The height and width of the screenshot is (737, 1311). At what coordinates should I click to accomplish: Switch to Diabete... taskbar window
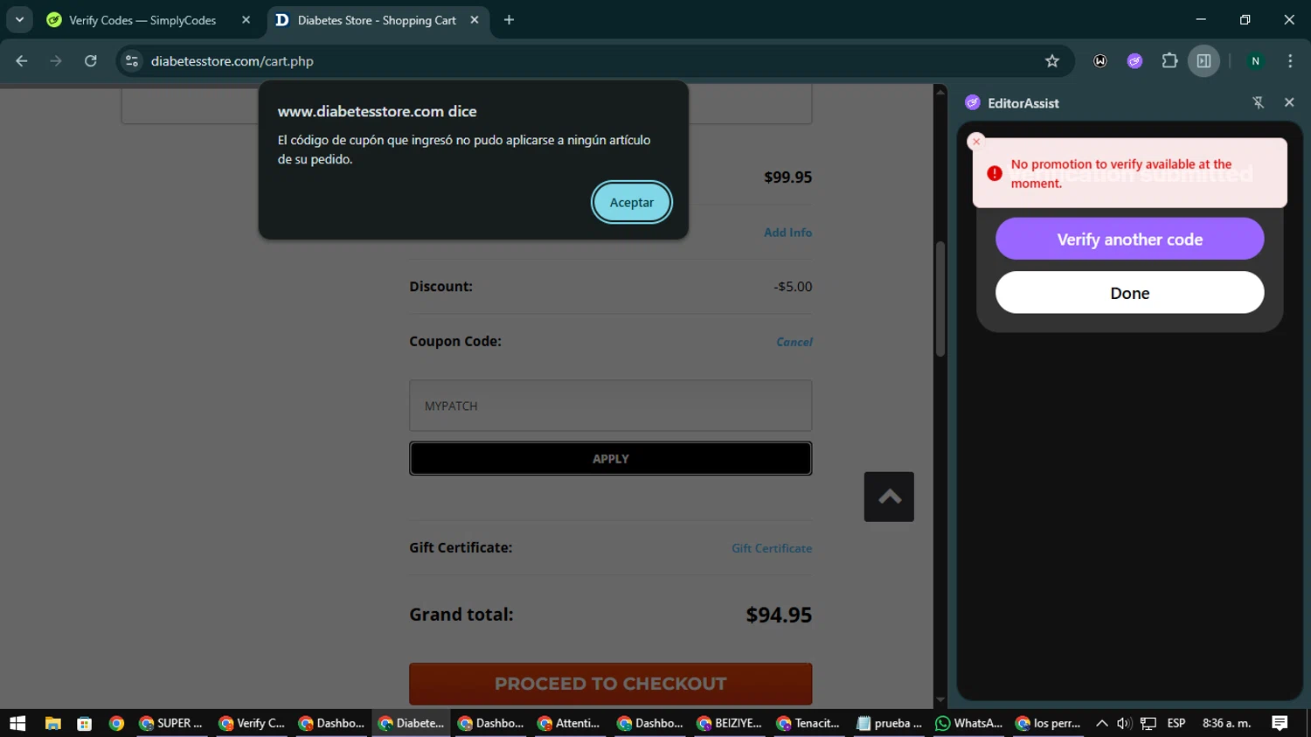412,723
